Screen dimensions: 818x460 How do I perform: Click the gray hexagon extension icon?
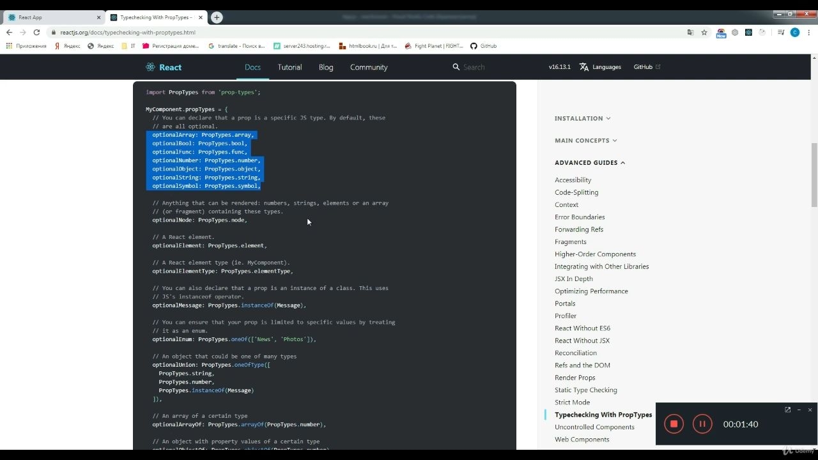pos(735,33)
